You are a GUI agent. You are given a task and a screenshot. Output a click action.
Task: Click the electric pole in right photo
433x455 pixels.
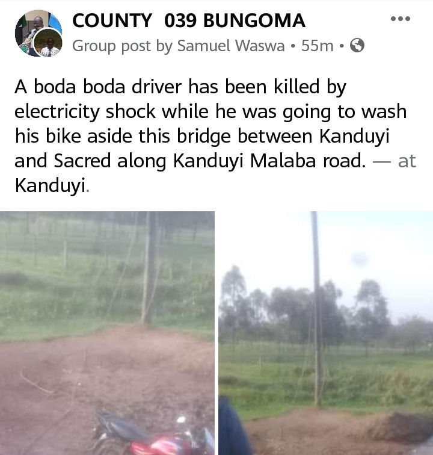[x=318, y=309]
